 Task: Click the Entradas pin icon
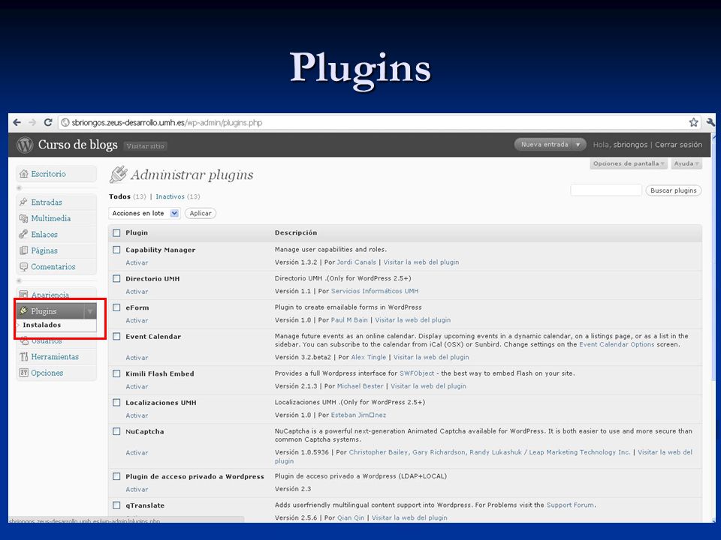(23, 202)
